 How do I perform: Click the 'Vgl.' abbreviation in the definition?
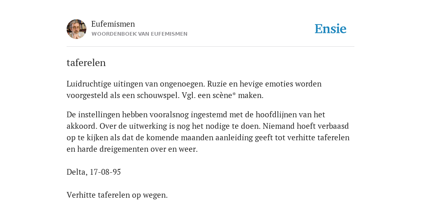coord(188,95)
